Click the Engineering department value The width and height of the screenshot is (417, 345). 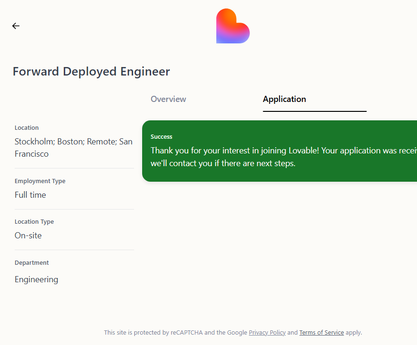pyautogui.click(x=36, y=279)
